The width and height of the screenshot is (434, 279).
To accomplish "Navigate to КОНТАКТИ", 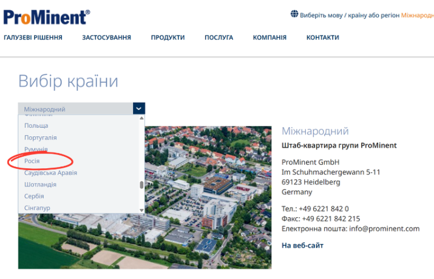I will [322, 38].
